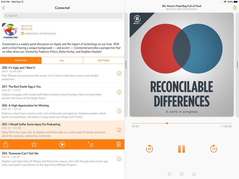Select the Unplayed tab

(x=21, y=60)
